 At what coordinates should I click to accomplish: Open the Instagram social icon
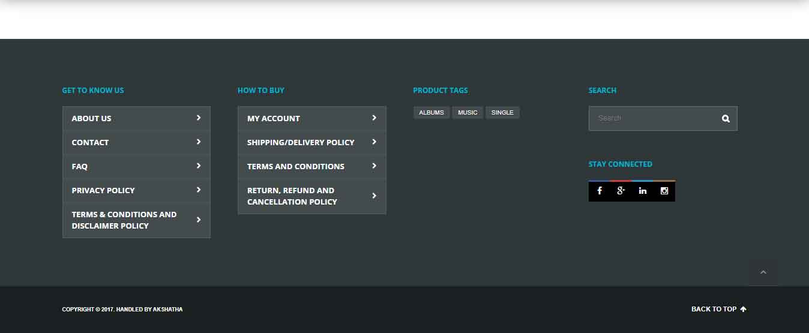(x=664, y=191)
